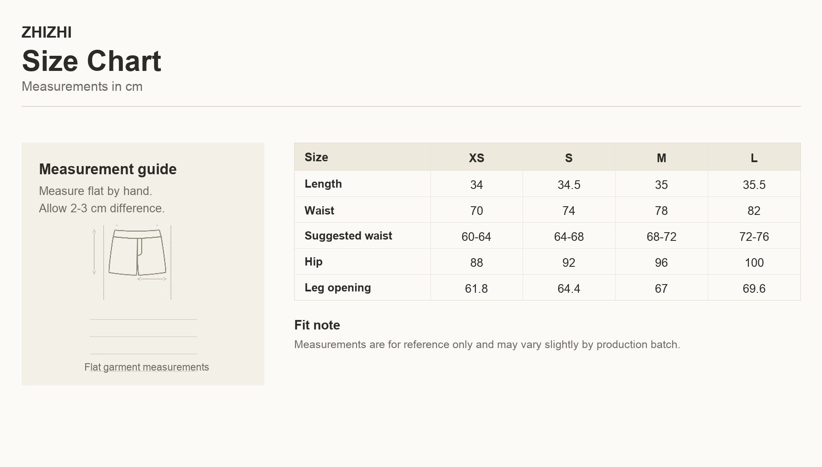
Task: Click the leg opening arrow in diagram
Action: tap(152, 279)
